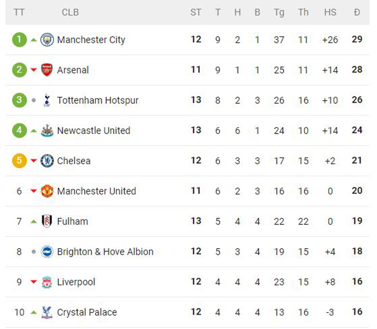The height and width of the screenshot is (329, 377).
Task: Click Arsenal's red down arrow indicator
Action: [x=34, y=70]
